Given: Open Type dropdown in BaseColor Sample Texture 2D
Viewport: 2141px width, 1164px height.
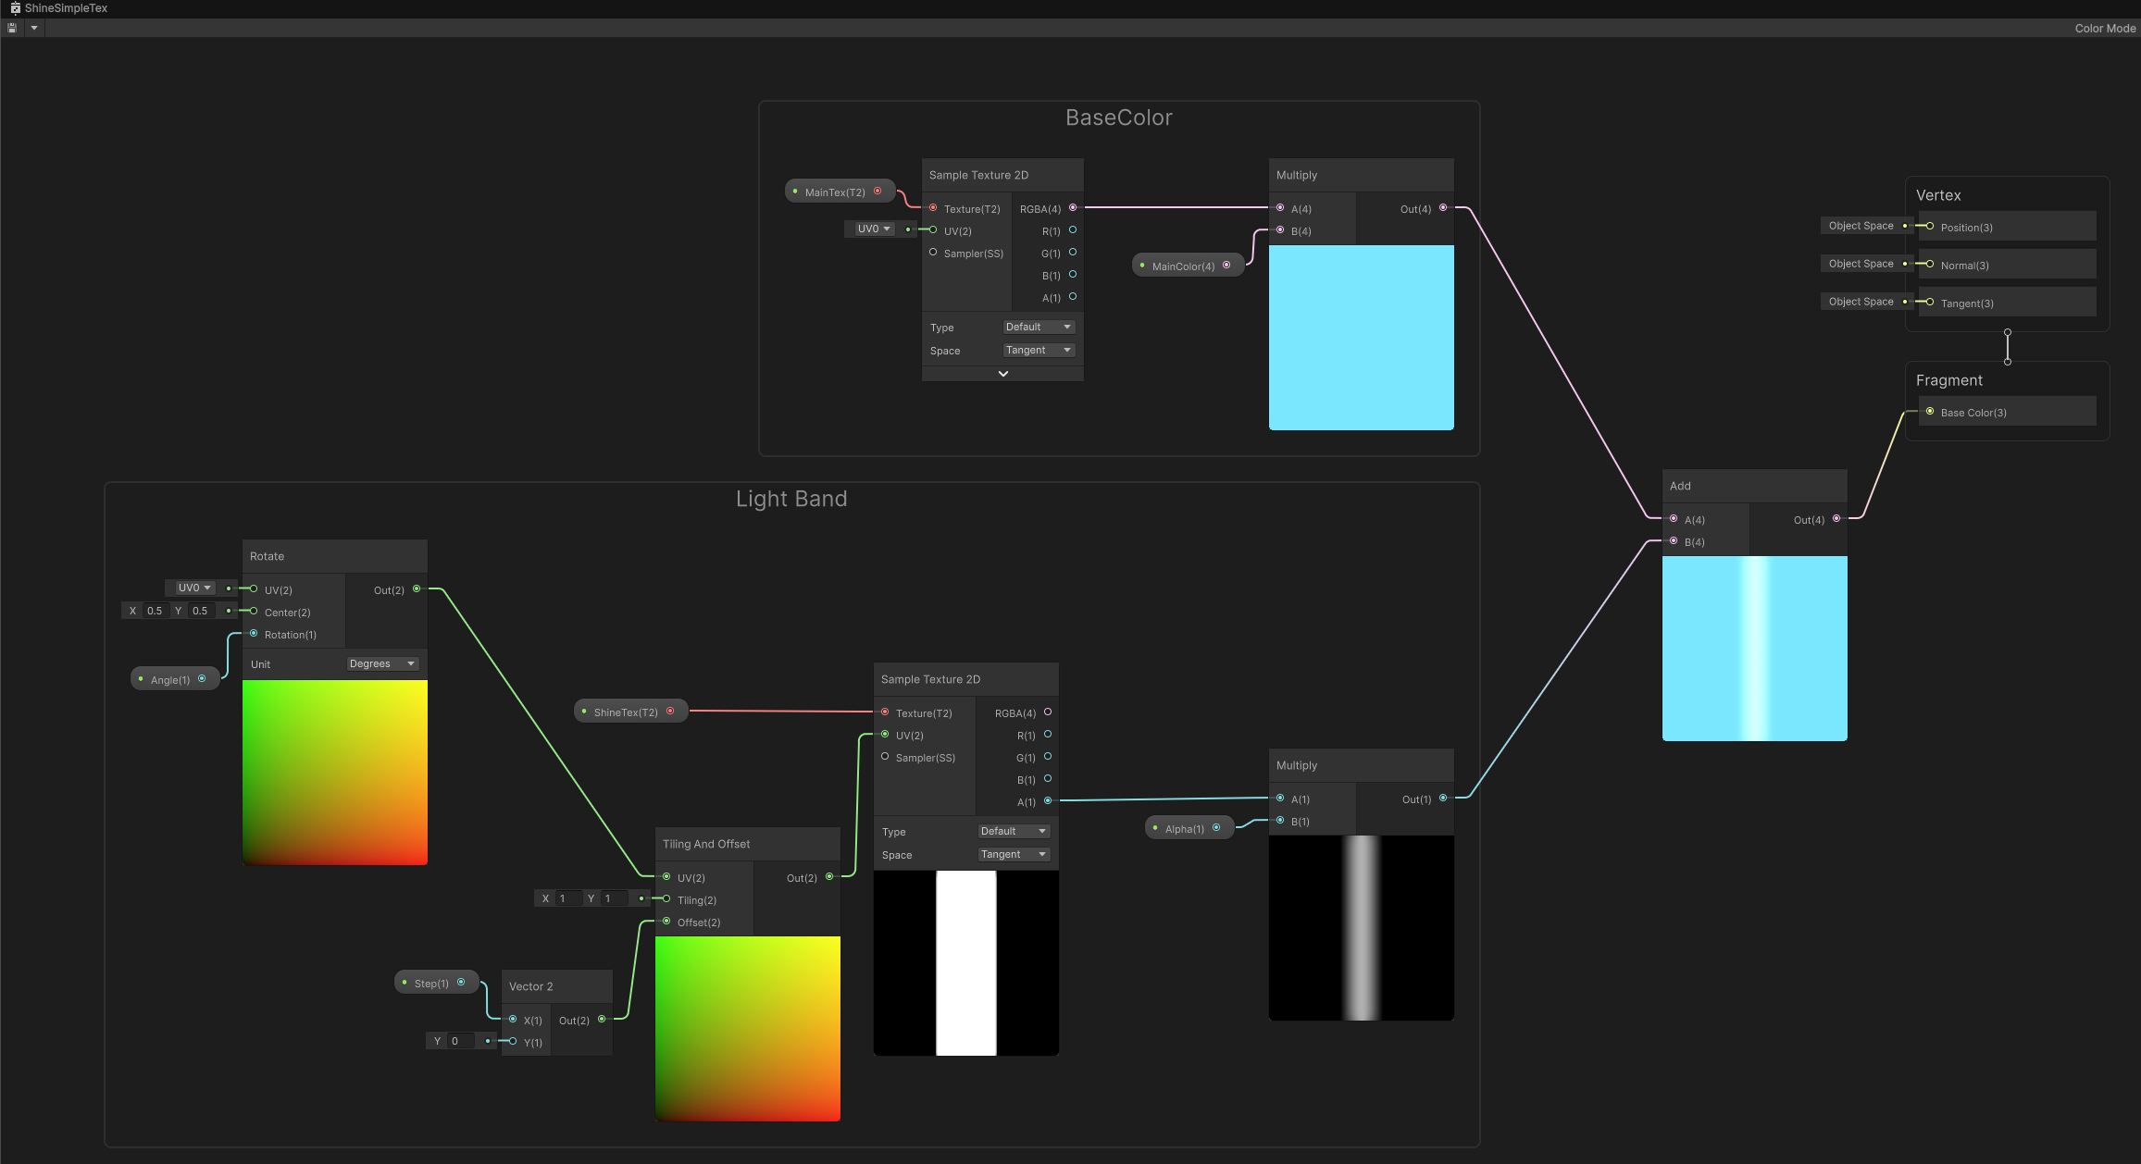Looking at the screenshot, I should tap(1038, 327).
